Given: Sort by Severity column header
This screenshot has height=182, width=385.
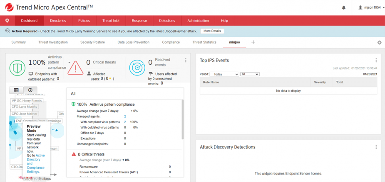Looking at the screenshot, I should 322,82.
